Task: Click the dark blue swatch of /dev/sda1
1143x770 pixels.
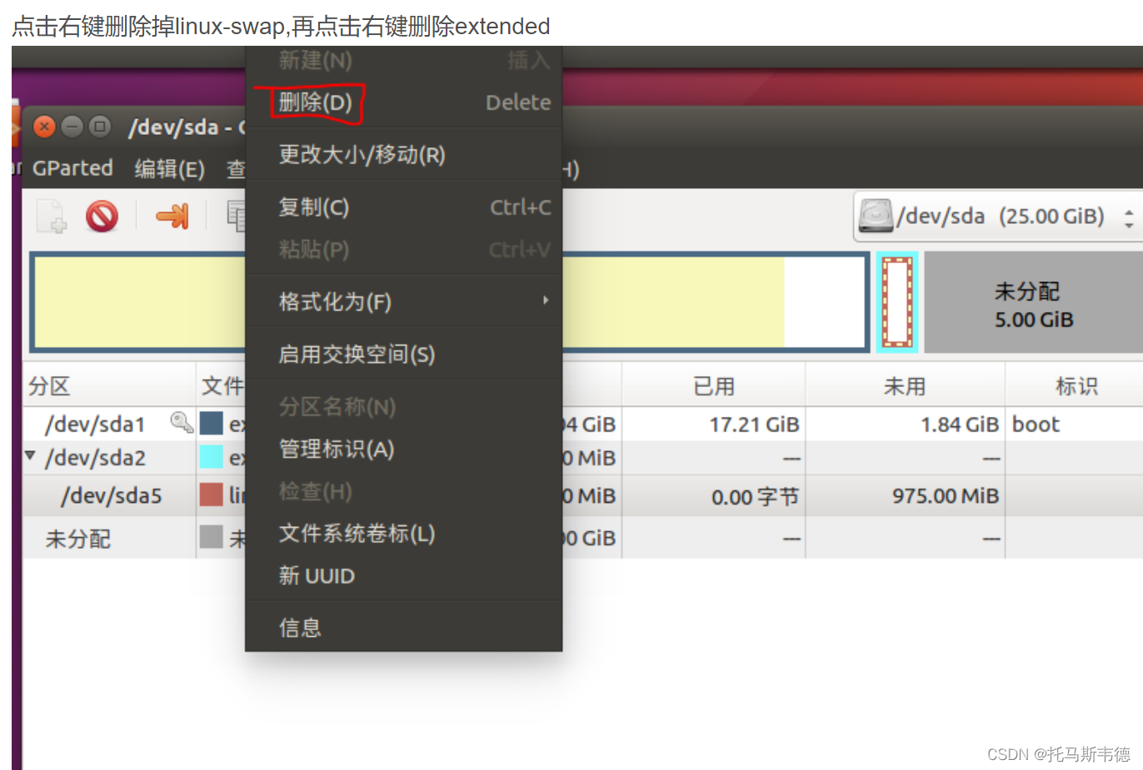Action: [212, 424]
